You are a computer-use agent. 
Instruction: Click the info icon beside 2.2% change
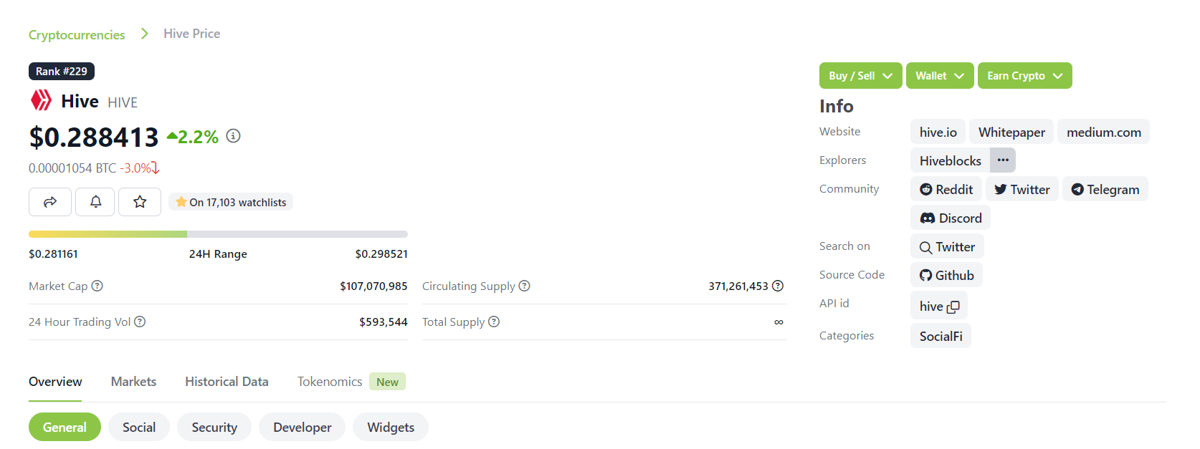coord(233,136)
